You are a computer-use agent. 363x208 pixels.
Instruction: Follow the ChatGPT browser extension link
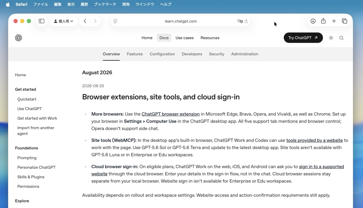(x=170, y=114)
